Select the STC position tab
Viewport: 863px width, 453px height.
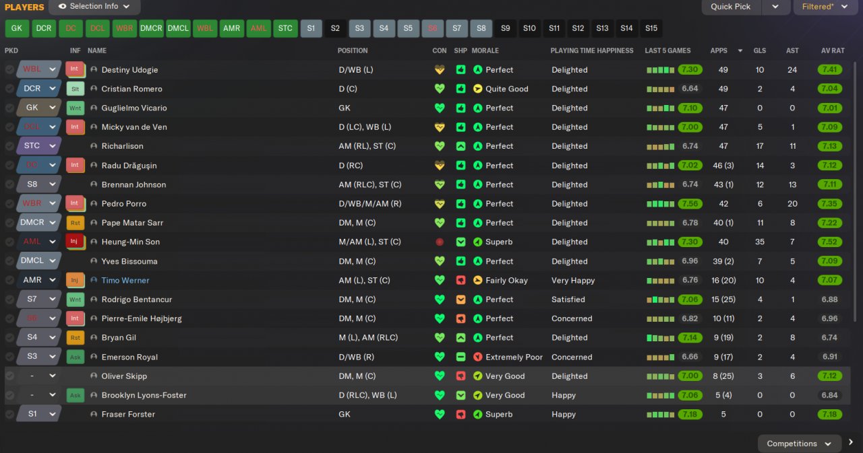point(285,28)
